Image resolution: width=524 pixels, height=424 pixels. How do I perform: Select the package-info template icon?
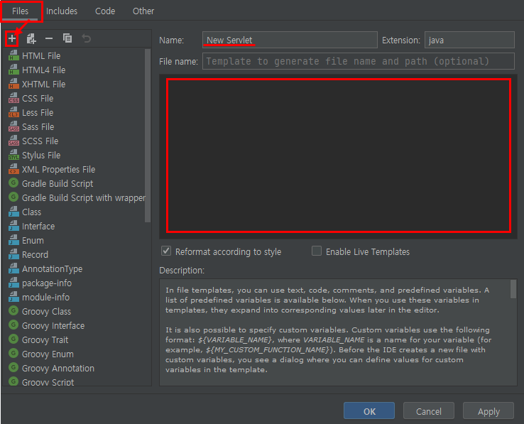point(13,283)
